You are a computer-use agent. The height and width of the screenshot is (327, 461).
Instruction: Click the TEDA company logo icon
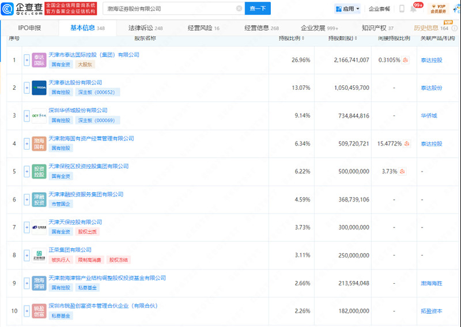(39, 88)
